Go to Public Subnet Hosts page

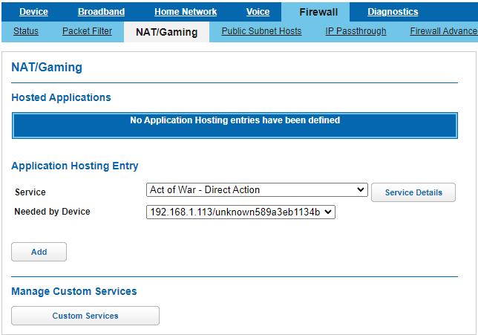[x=261, y=31]
